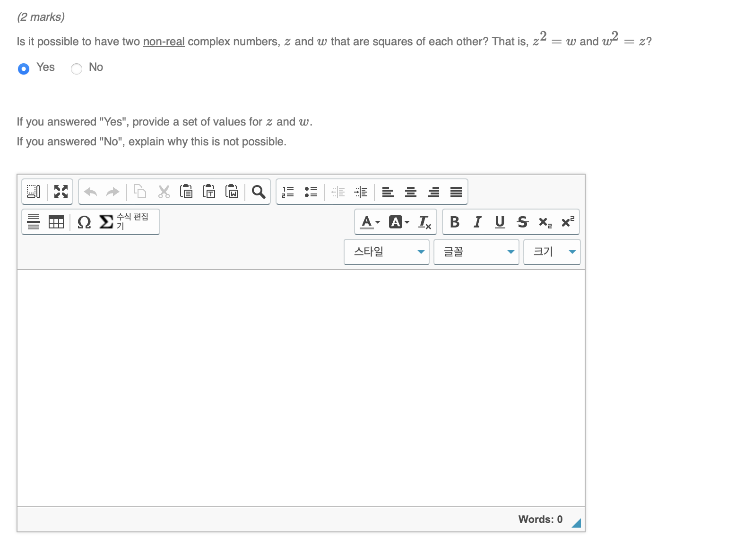Insert a horizontal line
Image resolution: width=744 pixels, height=555 pixels.
34,222
